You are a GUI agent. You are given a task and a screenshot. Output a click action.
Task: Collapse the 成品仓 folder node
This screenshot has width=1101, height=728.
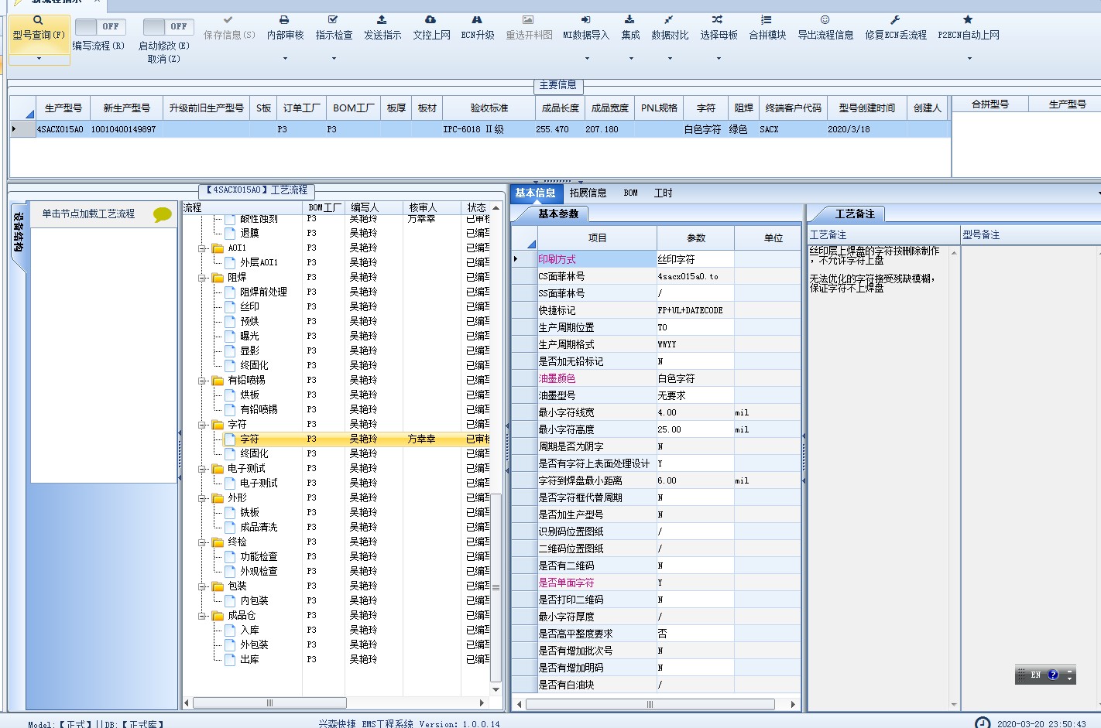pos(202,616)
